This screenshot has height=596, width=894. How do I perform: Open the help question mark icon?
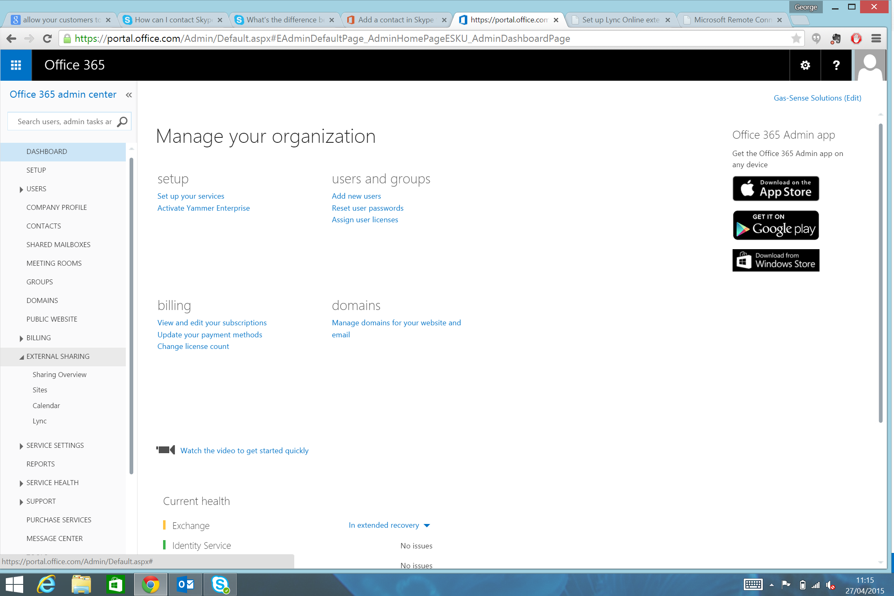[836, 65]
